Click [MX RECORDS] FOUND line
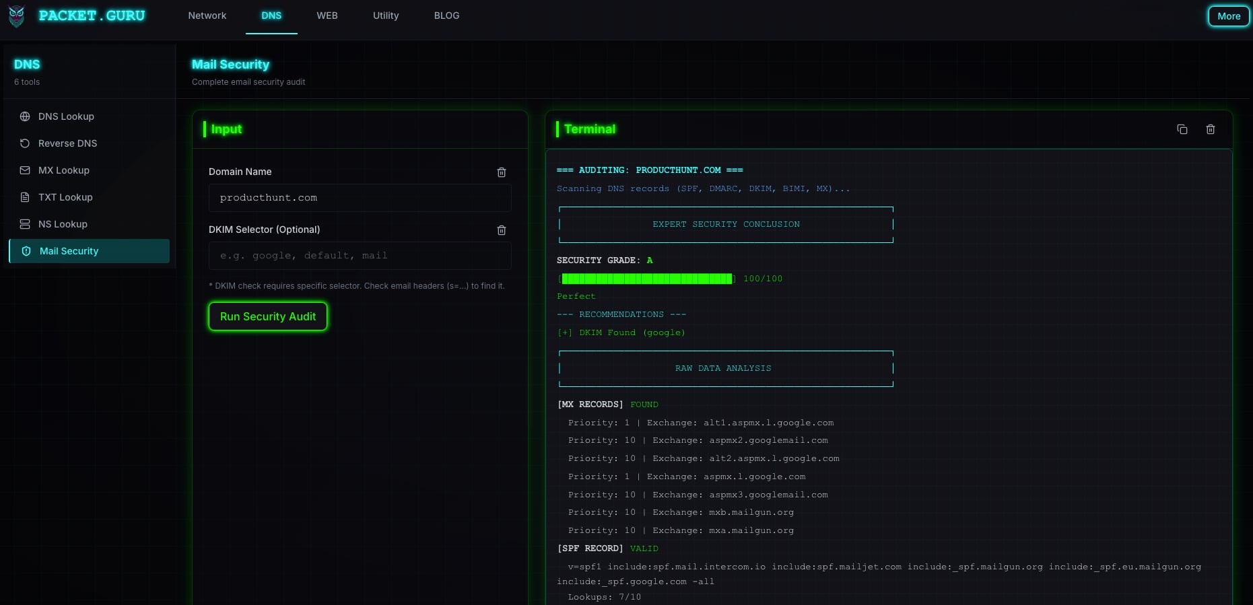1253x605 pixels. [x=608, y=404]
